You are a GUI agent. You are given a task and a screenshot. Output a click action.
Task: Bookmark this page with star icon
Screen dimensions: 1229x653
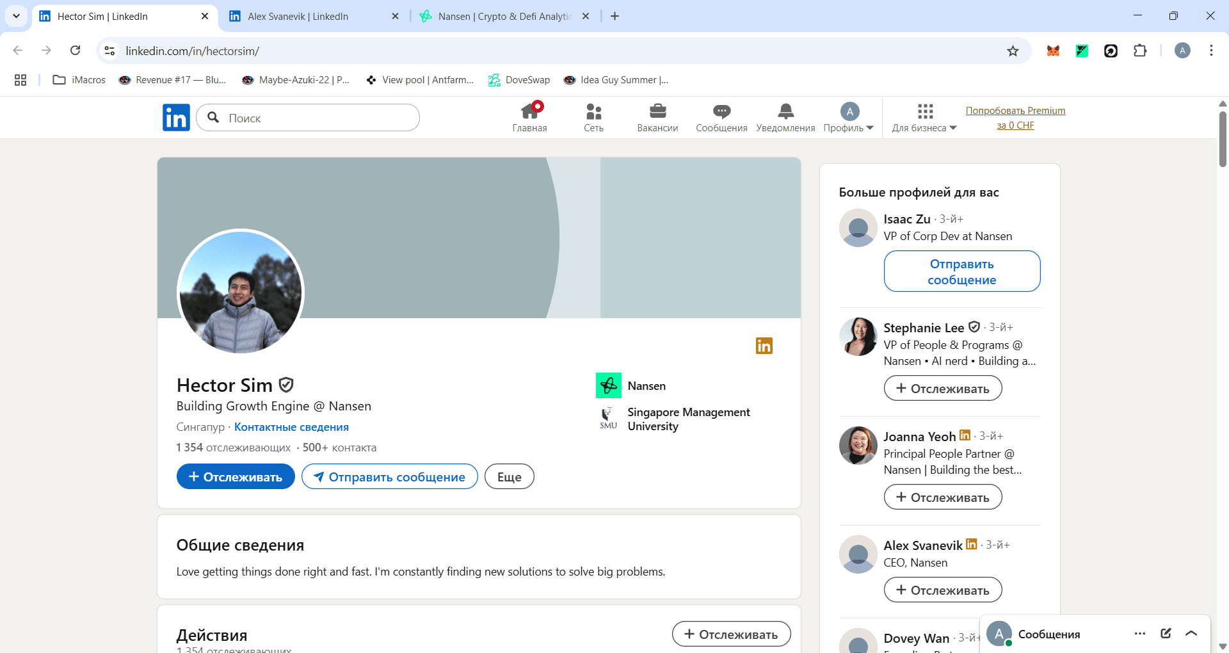coord(1013,51)
